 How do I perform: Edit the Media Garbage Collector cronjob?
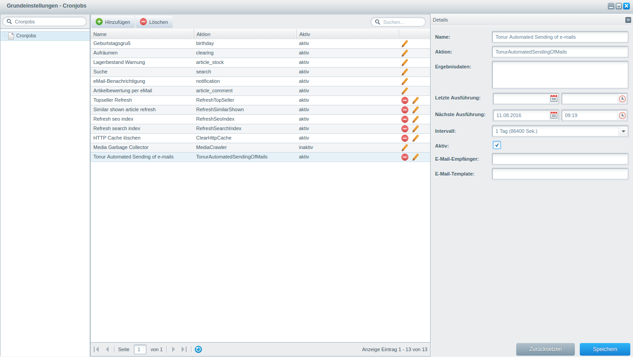(405, 148)
